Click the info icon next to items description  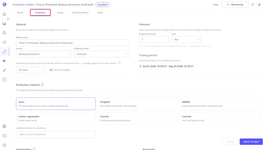point(119,63)
